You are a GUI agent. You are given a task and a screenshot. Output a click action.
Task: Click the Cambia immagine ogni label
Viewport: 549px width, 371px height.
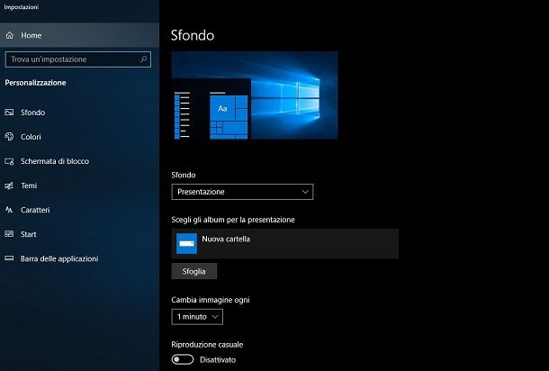click(x=211, y=300)
